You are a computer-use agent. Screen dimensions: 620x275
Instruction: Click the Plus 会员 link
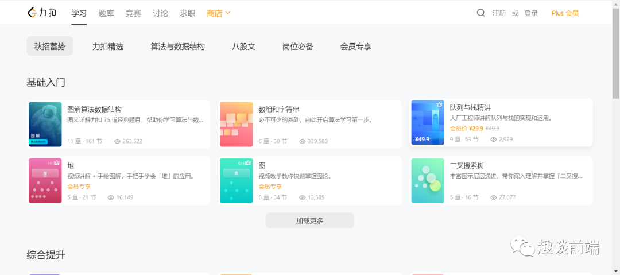click(x=565, y=13)
